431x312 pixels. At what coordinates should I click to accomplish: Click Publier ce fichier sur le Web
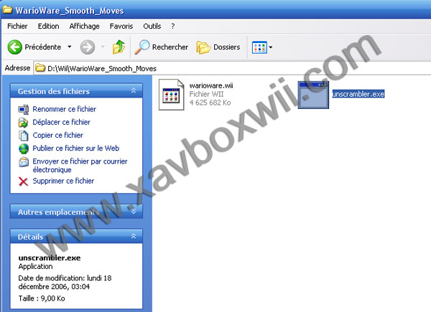[76, 148]
